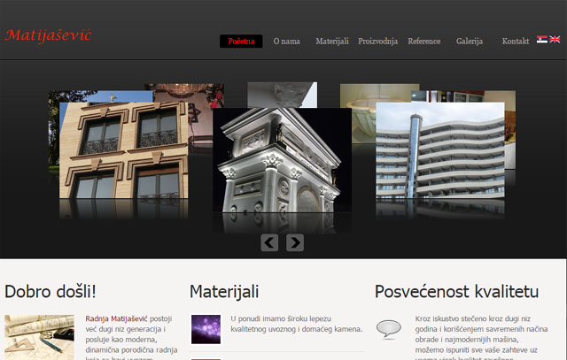This screenshot has width=567, height=360.
Task: Click the Matijašević red logo
Action: coord(48,36)
